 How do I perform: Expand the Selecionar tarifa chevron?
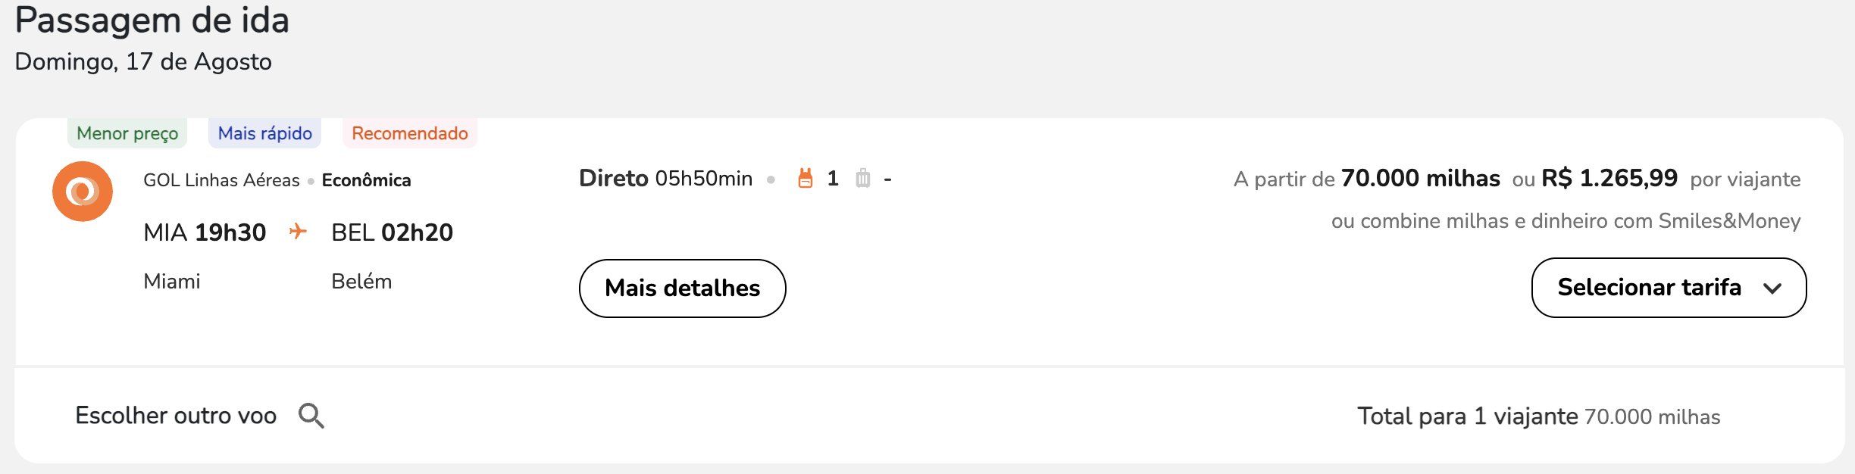pyautogui.click(x=1772, y=288)
